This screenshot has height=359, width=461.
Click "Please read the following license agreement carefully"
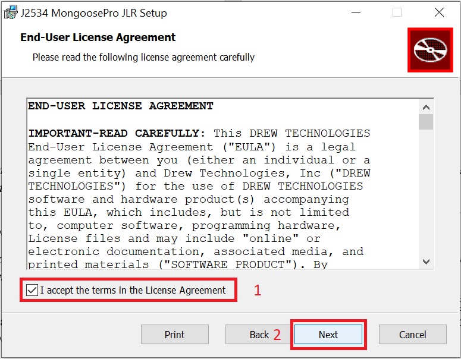coord(143,57)
